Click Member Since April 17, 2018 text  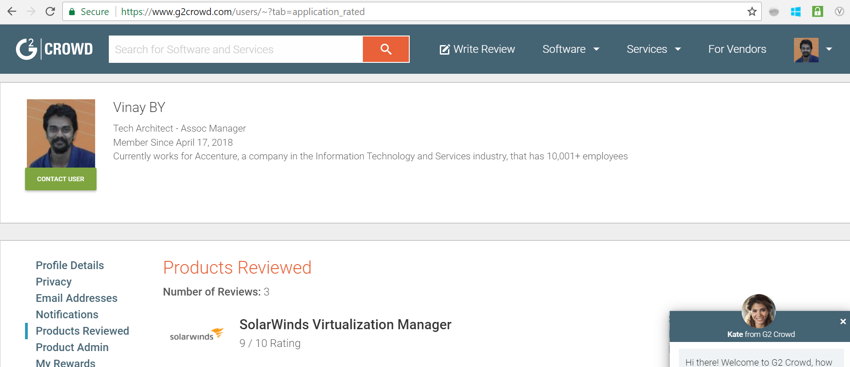[x=173, y=143]
